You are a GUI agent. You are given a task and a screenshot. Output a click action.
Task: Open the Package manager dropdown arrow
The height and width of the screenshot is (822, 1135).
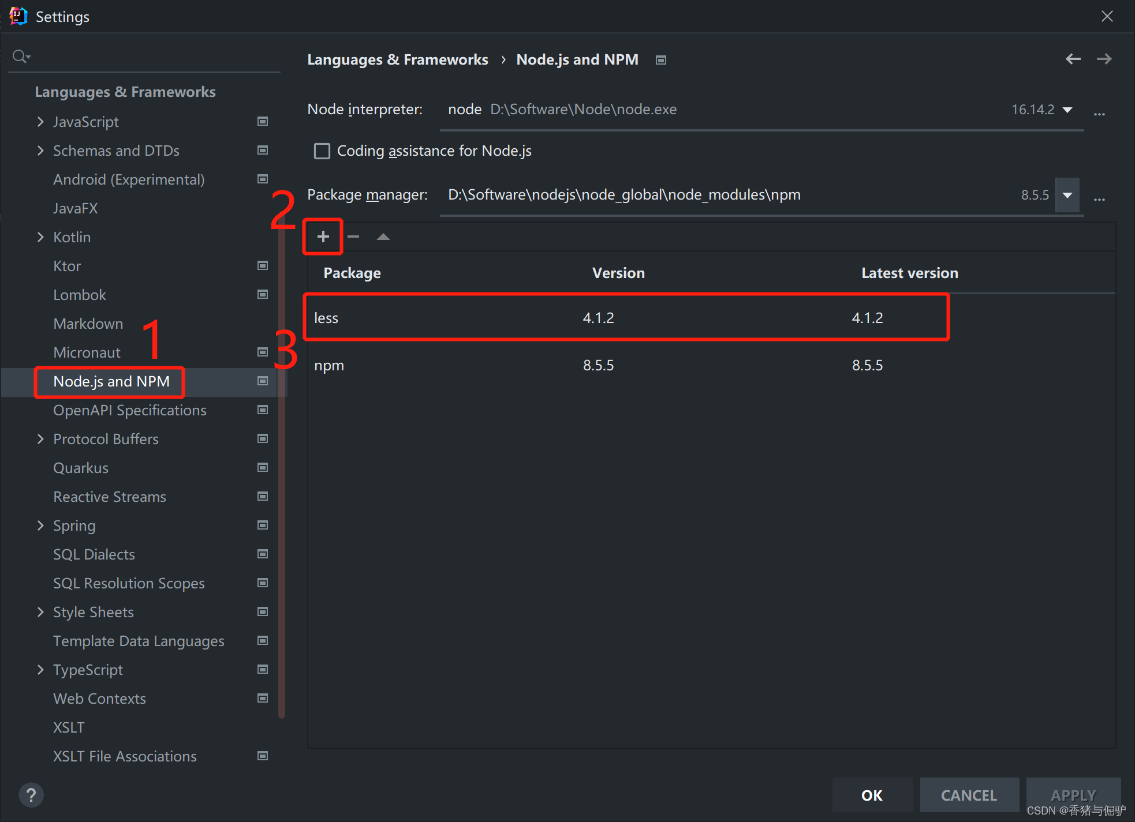(1067, 195)
